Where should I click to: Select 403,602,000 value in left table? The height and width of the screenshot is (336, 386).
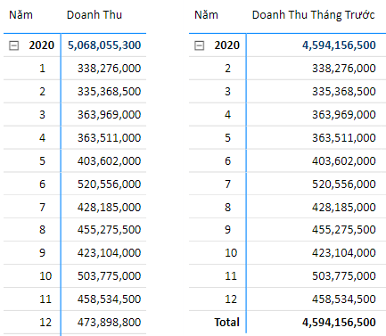pos(109,161)
